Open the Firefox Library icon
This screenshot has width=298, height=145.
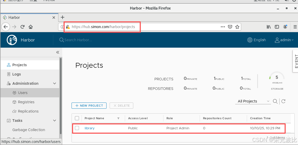pyautogui.click(x=269, y=27)
